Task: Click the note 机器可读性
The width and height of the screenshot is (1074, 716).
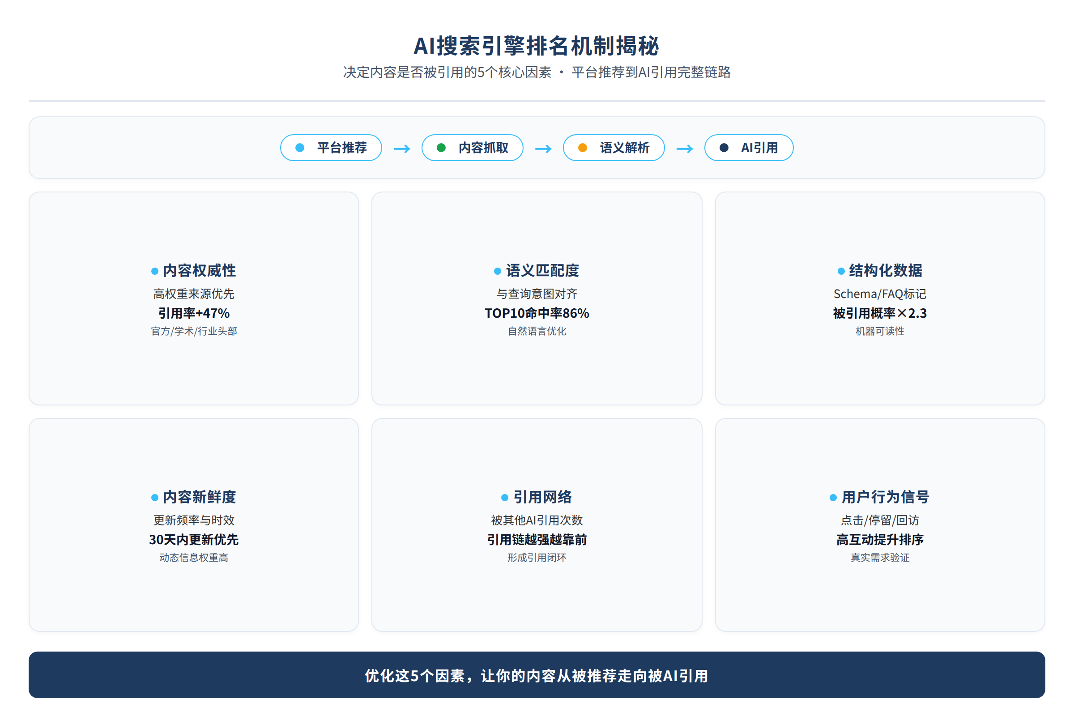Action: 880,331
